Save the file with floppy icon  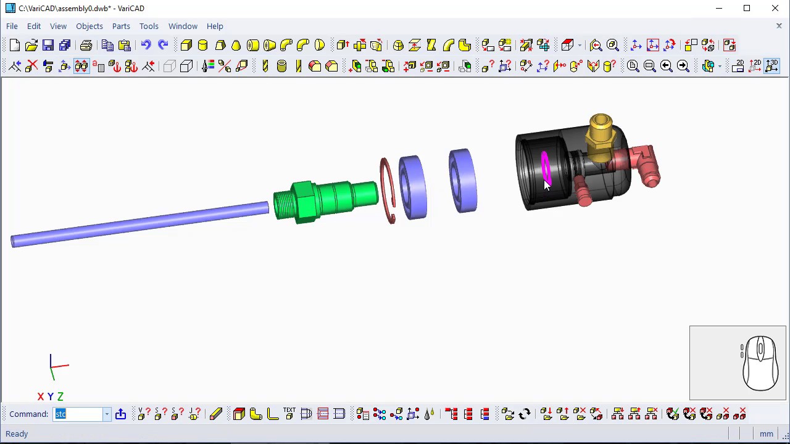[48, 45]
